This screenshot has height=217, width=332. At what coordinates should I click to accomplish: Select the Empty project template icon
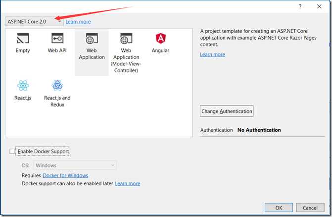click(23, 38)
